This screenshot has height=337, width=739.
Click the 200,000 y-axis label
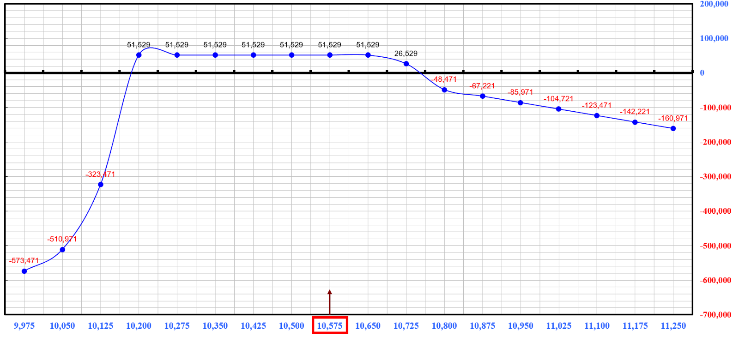click(714, 4)
